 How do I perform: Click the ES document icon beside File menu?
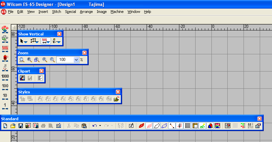coord(3,12)
